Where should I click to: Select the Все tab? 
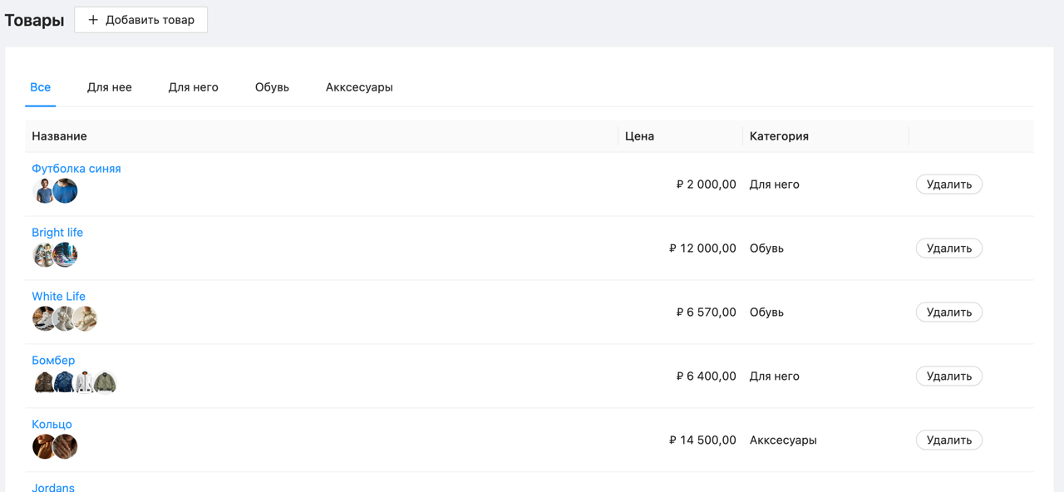(x=41, y=87)
